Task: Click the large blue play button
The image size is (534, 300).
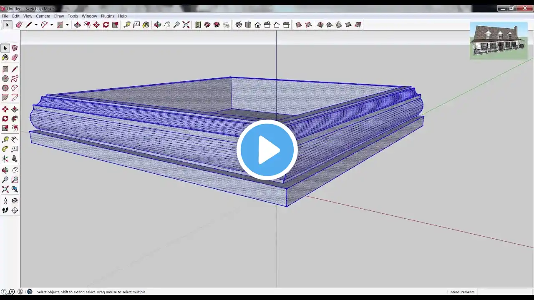Action: 267,150
